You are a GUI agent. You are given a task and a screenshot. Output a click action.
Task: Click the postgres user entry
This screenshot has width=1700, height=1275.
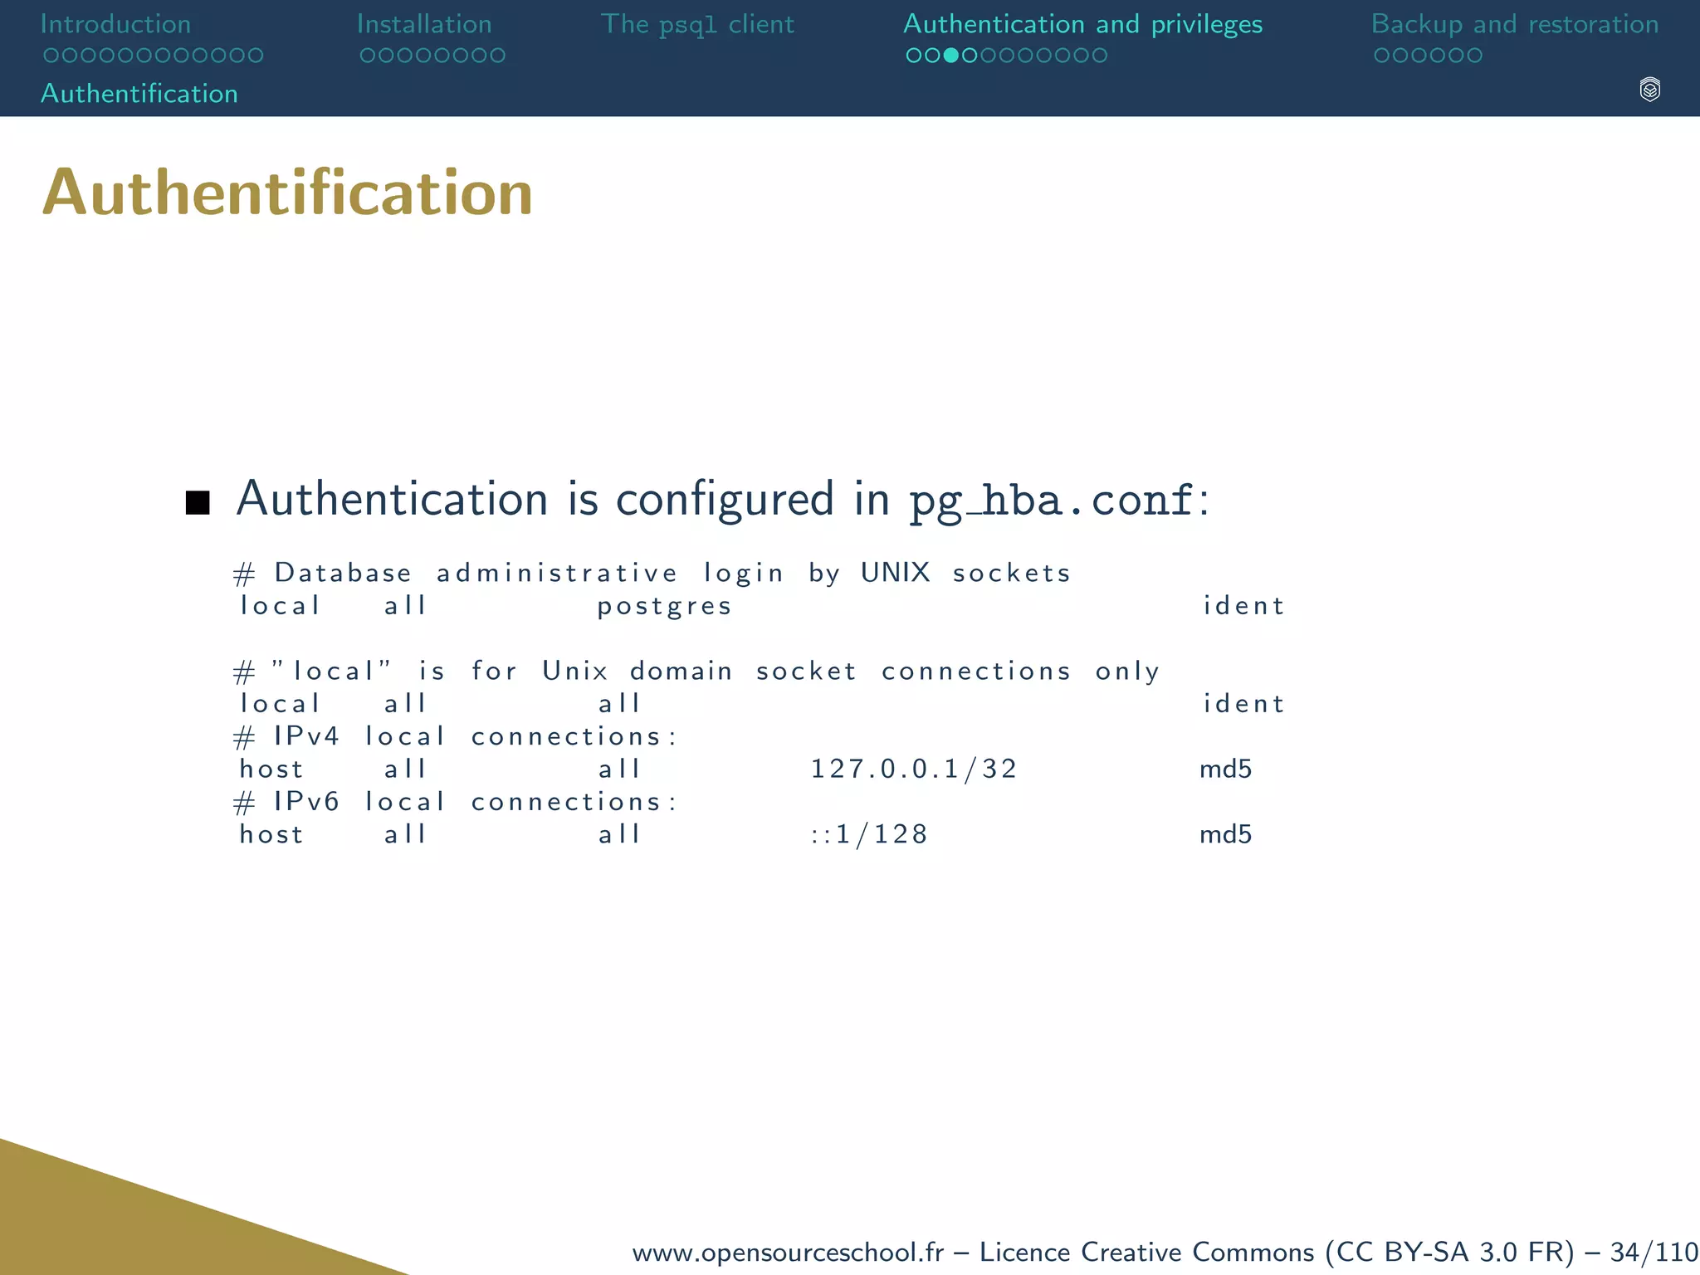point(665,607)
